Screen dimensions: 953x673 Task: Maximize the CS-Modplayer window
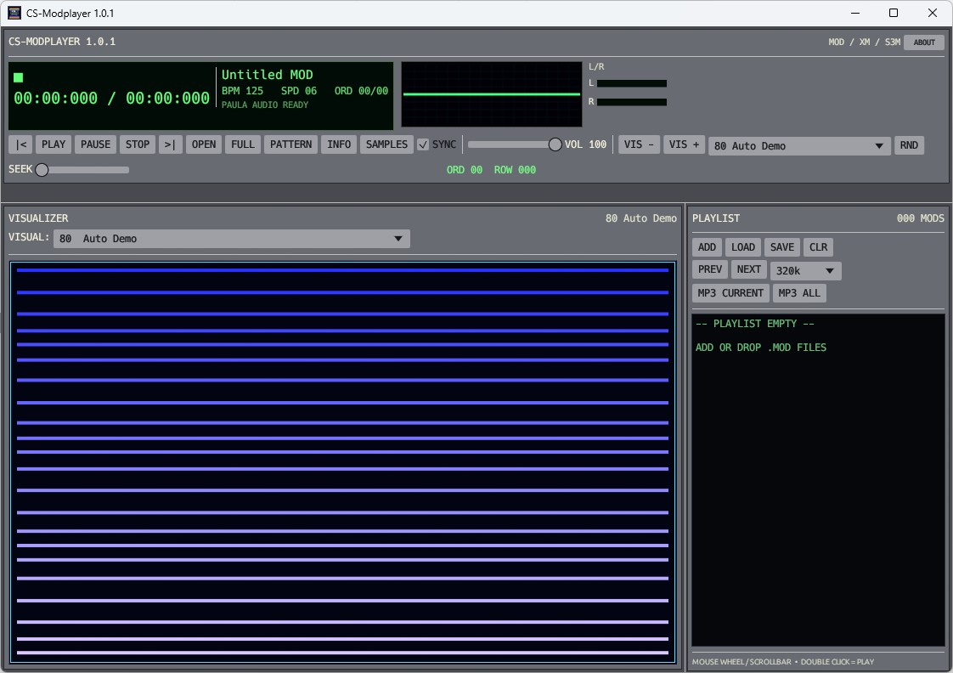[x=894, y=13]
